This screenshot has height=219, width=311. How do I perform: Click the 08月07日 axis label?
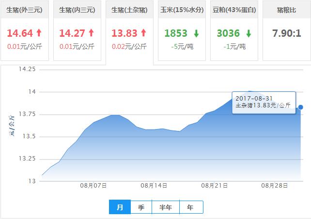[93, 186]
